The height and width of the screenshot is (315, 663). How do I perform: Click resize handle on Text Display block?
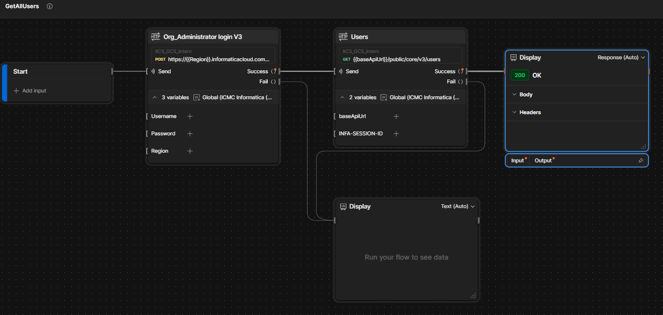point(473,296)
